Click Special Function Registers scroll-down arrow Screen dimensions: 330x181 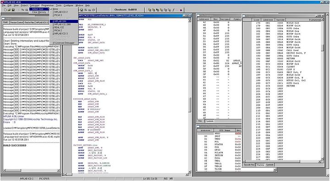click(x=275, y=170)
